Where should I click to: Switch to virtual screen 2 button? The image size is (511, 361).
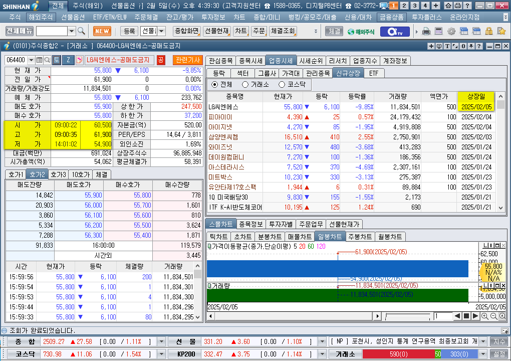coord(404,6)
